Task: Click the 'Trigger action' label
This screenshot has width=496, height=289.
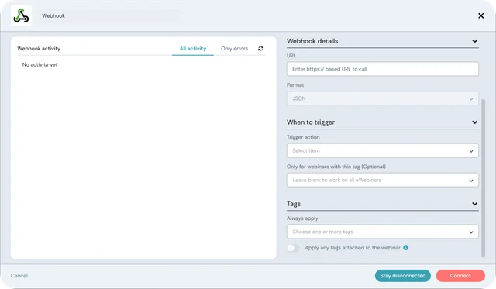Action: tap(303, 137)
